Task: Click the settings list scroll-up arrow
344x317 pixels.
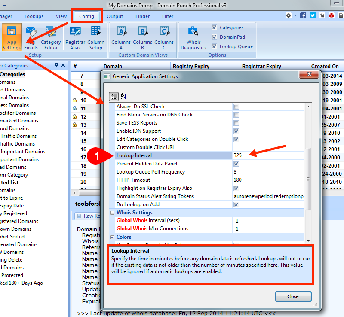Action: pos(308,107)
